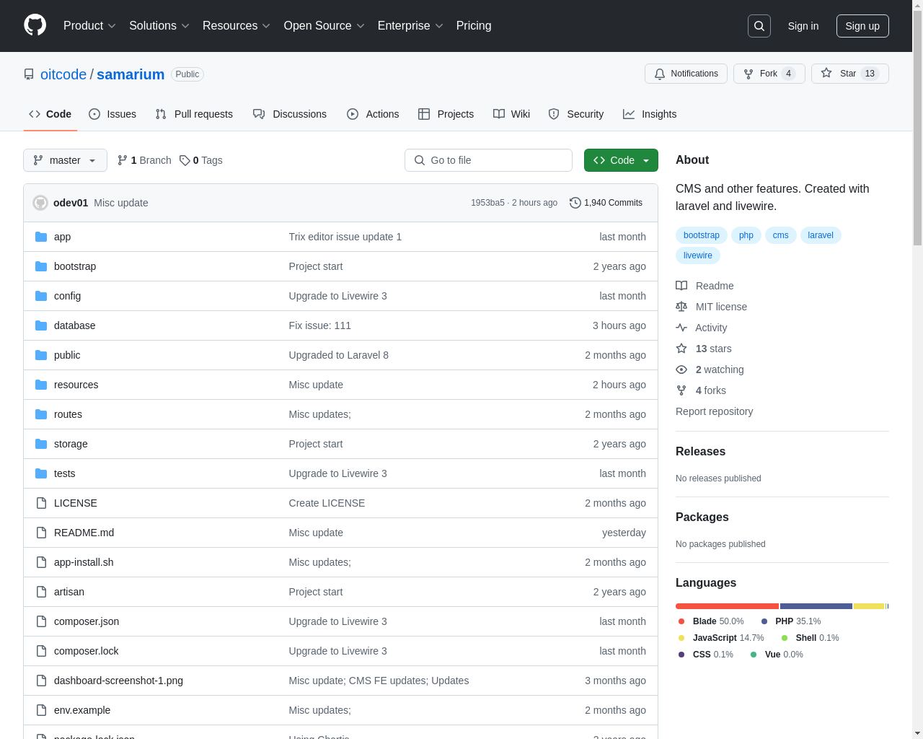Click the resources folder icon

coord(41,385)
